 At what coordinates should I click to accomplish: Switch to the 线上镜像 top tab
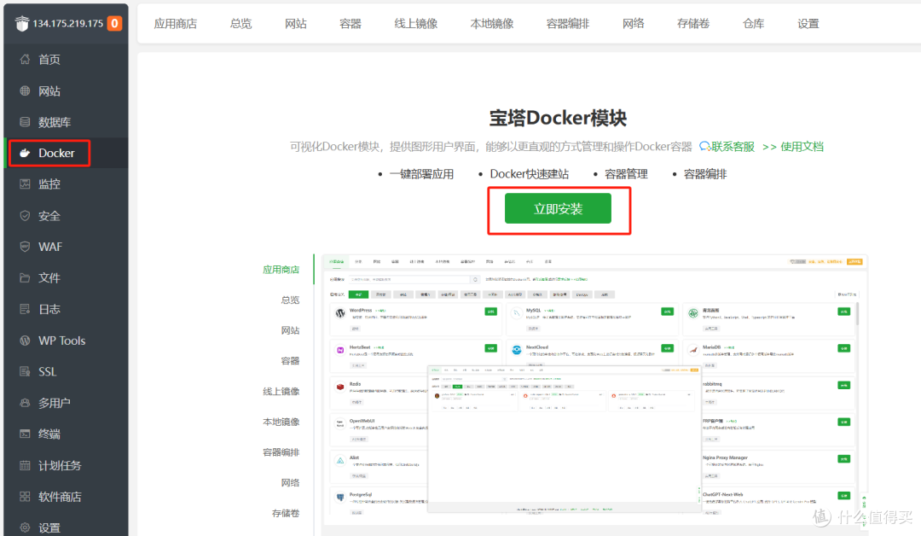416,24
